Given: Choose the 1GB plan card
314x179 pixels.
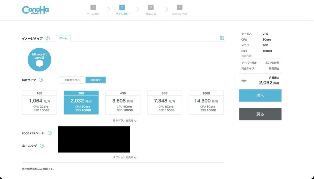Looking at the screenshot, I should coord(40,103).
